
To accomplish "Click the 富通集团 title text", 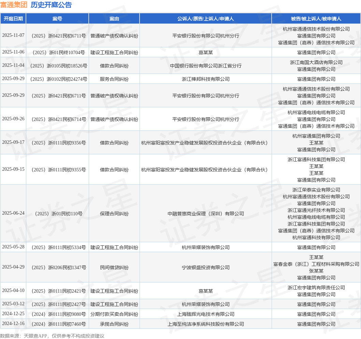I will (x=14, y=4).
